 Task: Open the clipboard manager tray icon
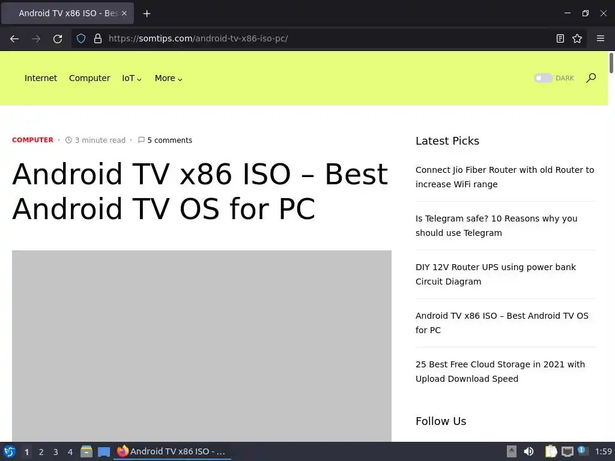coord(551,451)
